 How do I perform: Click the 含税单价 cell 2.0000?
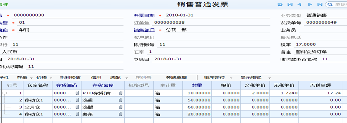(x=255, y=93)
